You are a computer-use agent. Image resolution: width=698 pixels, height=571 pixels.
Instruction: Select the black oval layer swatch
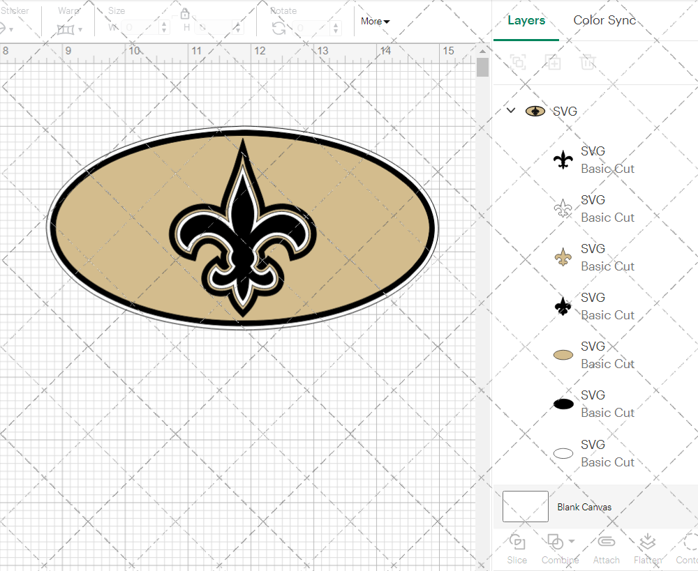pyautogui.click(x=563, y=404)
